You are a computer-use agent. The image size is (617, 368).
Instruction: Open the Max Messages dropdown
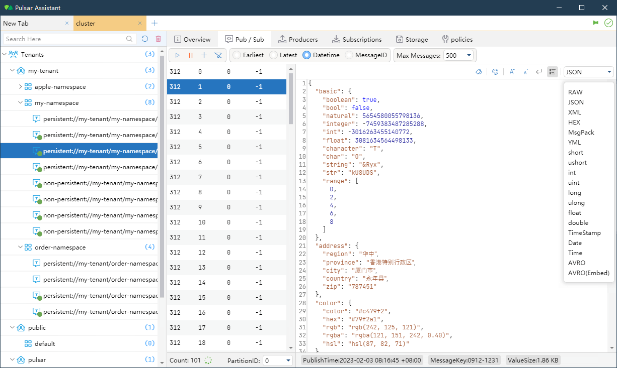click(458, 55)
